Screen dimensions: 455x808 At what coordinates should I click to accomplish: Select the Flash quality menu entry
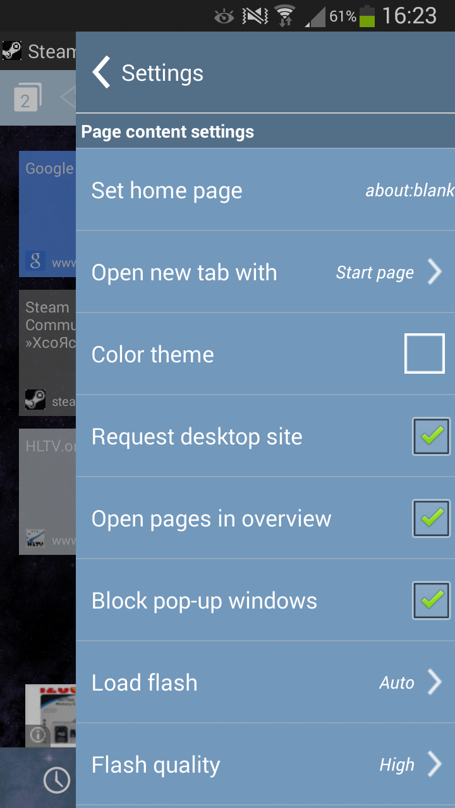click(x=265, y=764)
